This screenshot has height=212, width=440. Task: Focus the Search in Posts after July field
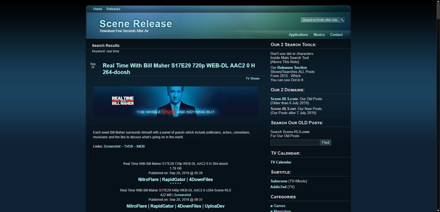pyautogui.click(x=320, y=20)
